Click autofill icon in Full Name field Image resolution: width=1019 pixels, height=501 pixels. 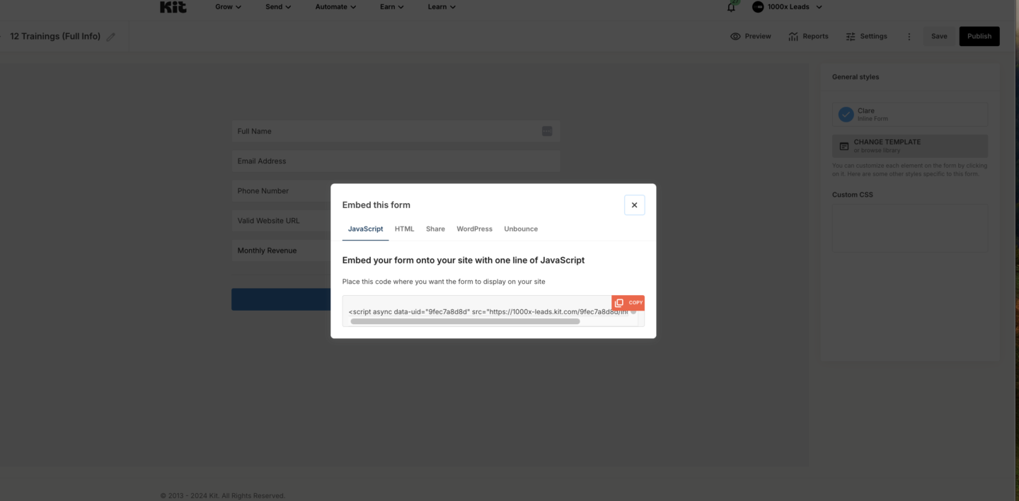tap(547, 131)
